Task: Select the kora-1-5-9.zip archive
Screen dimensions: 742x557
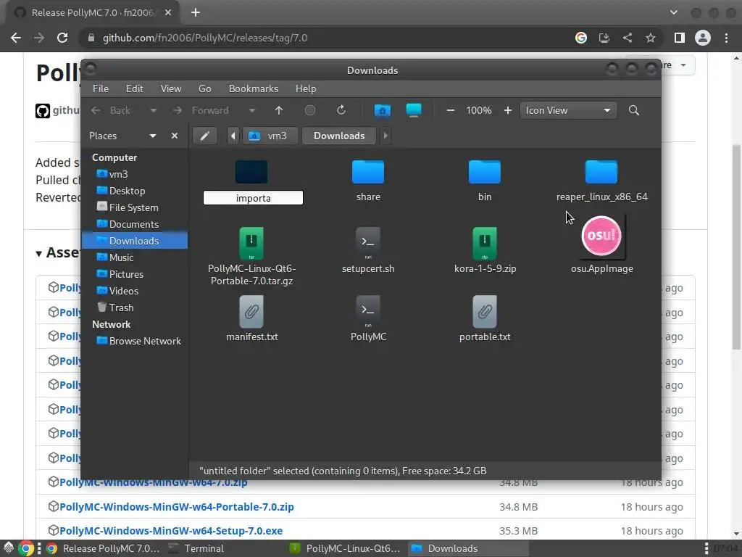Action: (485, 250)
